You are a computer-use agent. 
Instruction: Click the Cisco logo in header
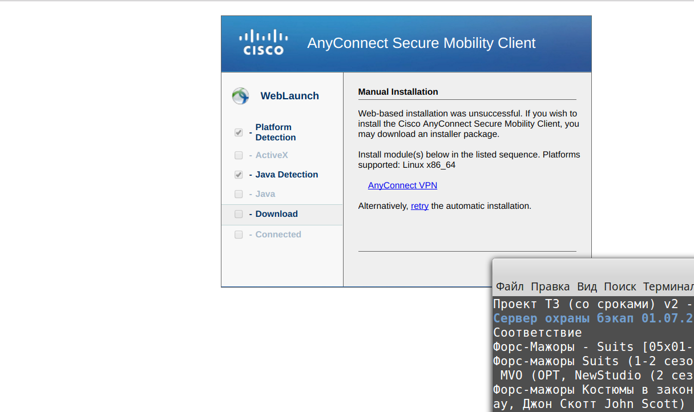click(x=263, y=43)
